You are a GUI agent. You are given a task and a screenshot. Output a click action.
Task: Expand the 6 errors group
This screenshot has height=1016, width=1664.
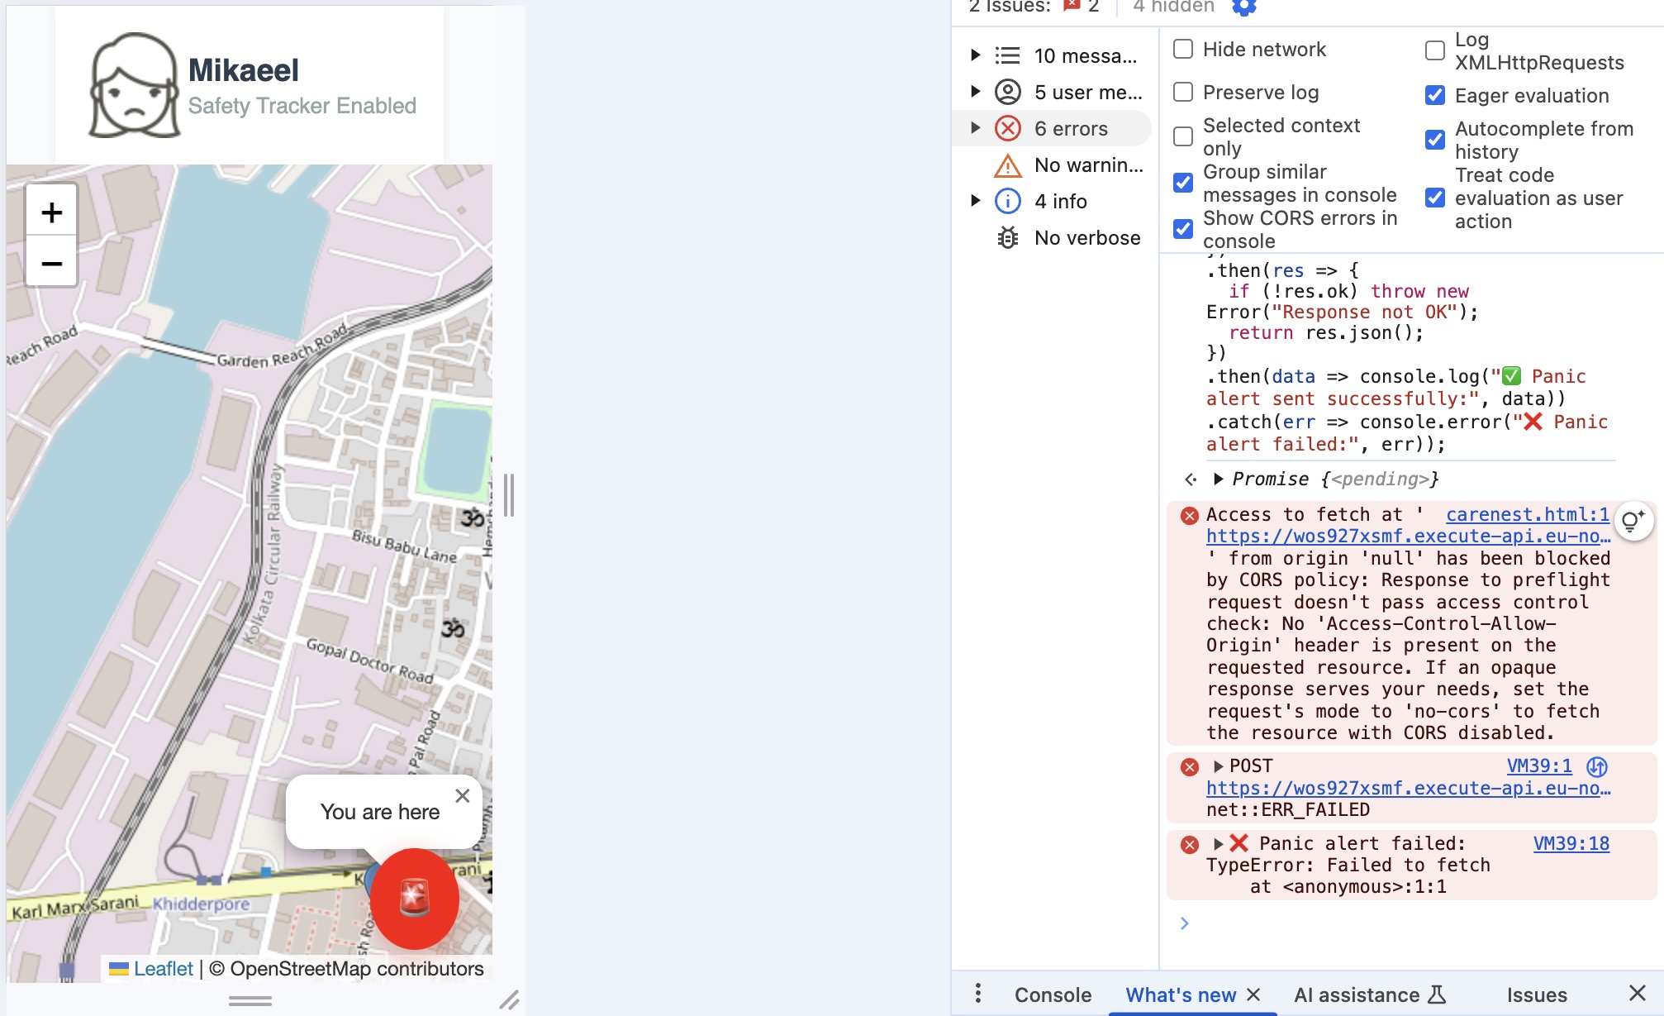click(x=976, y=128)
